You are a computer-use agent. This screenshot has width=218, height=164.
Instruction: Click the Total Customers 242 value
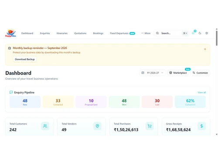pyautogui.click(x=13, y=129)
